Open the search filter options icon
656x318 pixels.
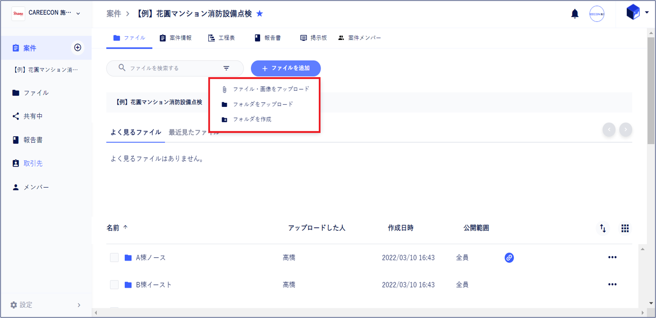pyautogui.click(x=227, y=68)
